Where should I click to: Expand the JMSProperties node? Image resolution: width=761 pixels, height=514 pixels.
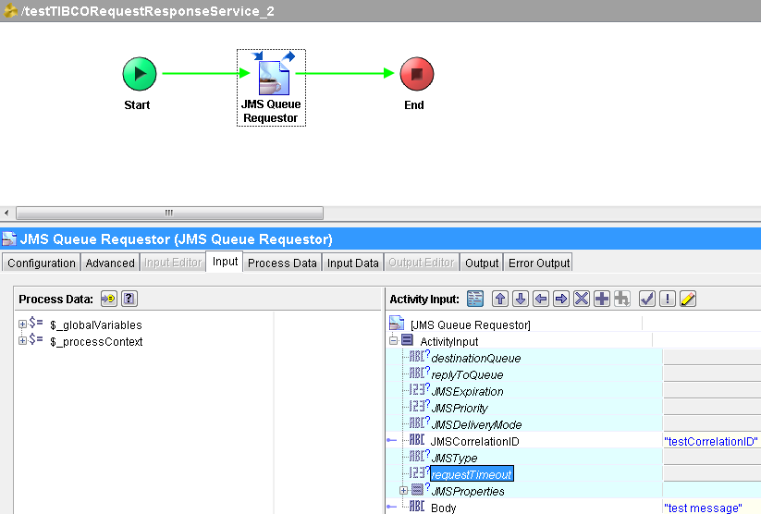403,491
